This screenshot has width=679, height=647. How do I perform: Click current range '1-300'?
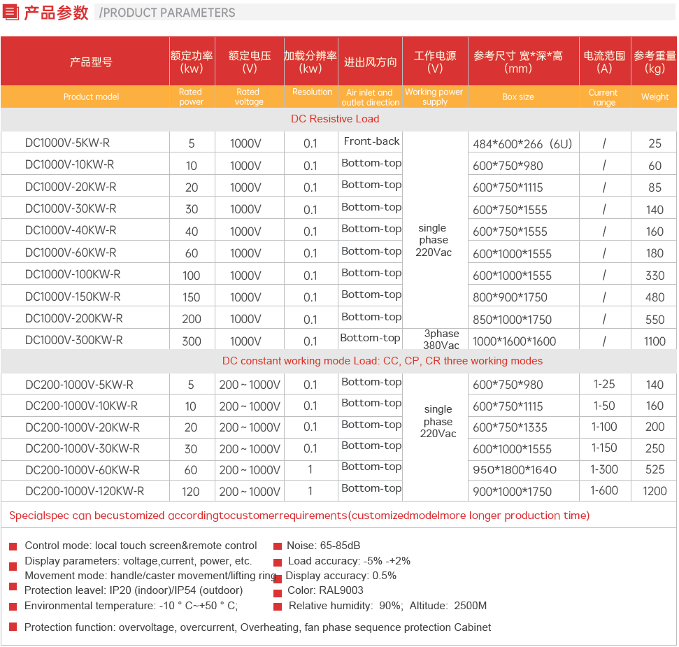click(604, 469)
